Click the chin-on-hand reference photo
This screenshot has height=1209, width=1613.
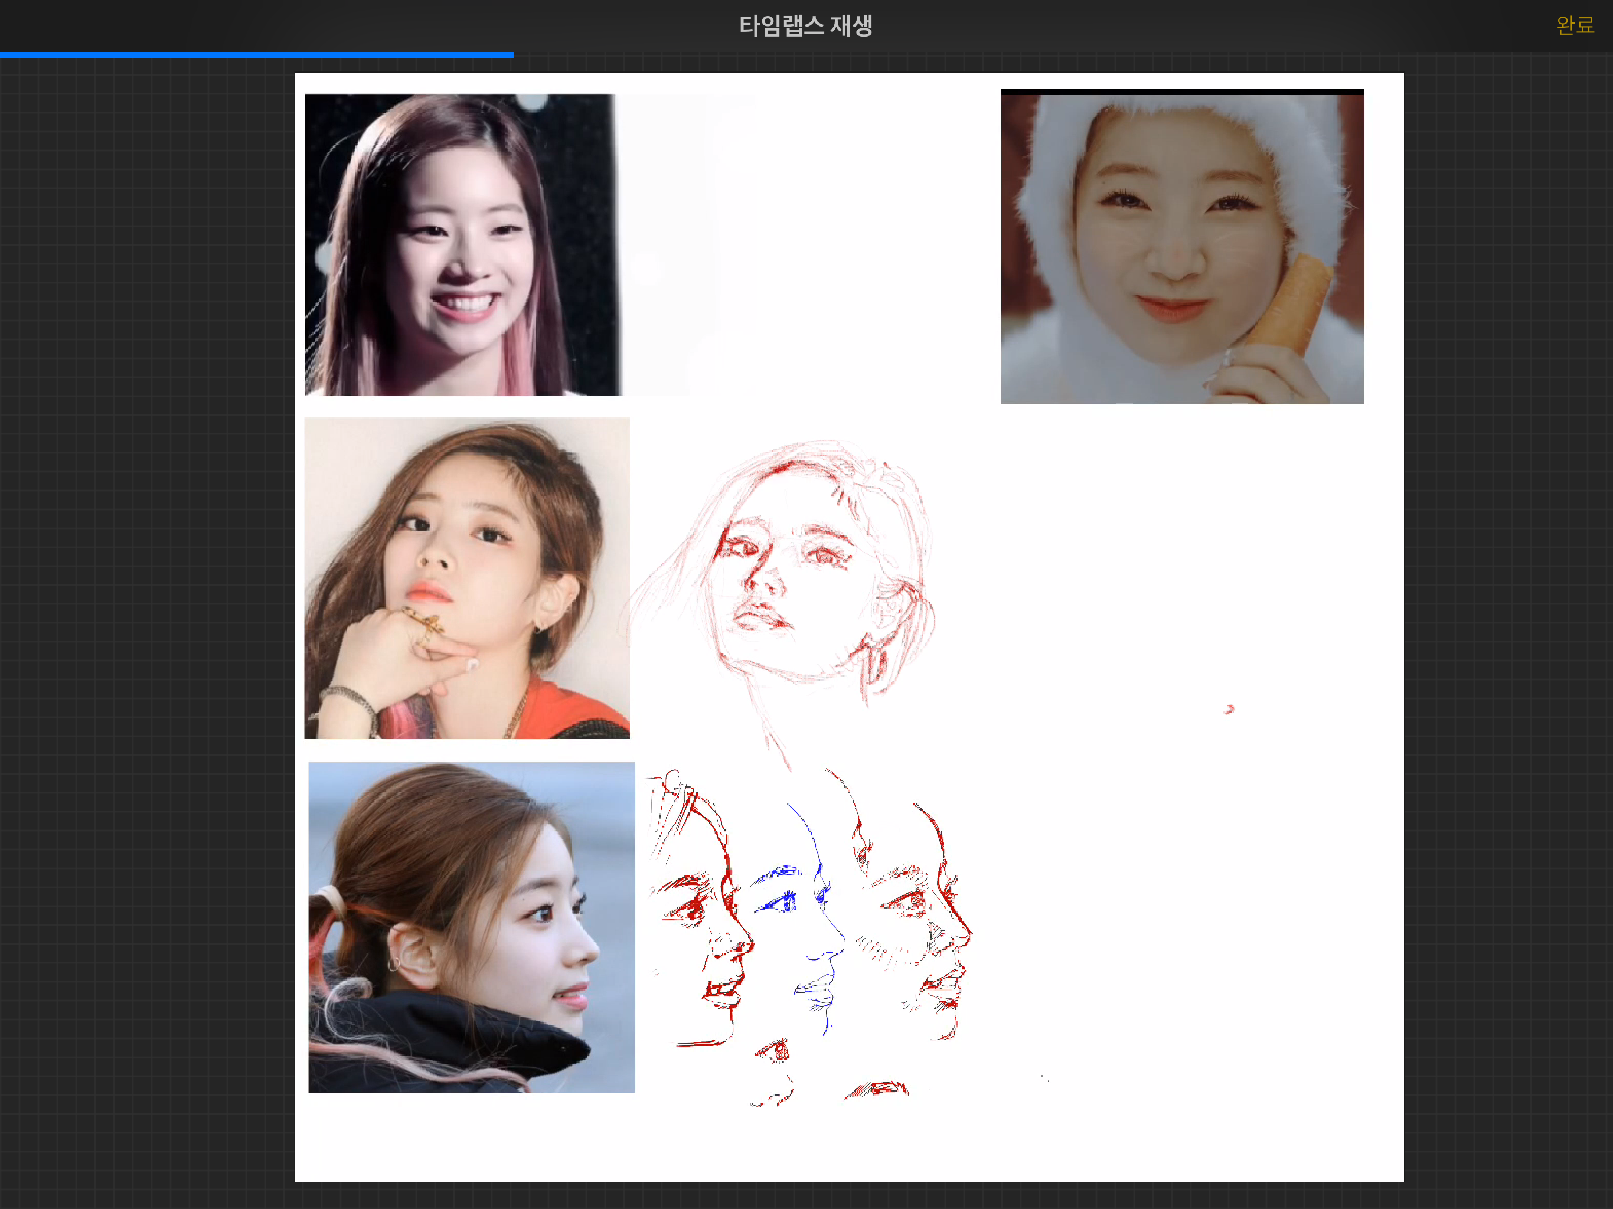(466, 577)
